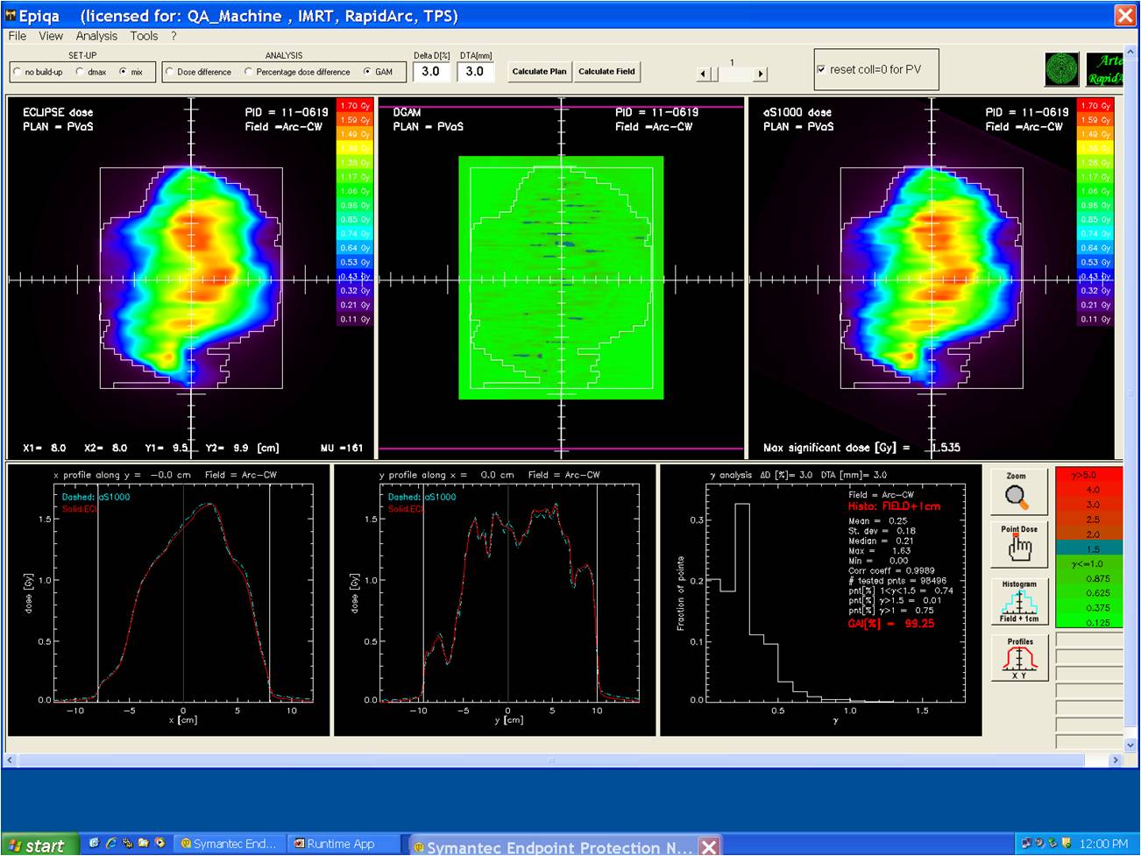Open the Histogram Field + 1cm tool
The width and height of the screenshot is (1141, 856).
(1018, 601)
